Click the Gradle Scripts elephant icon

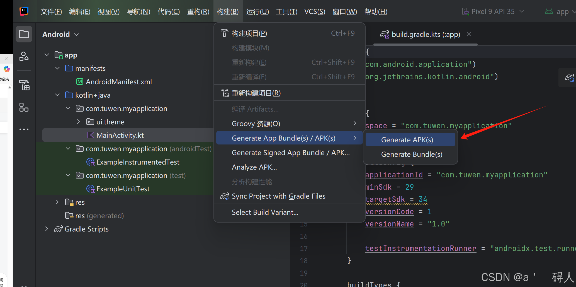click(58, 229)
